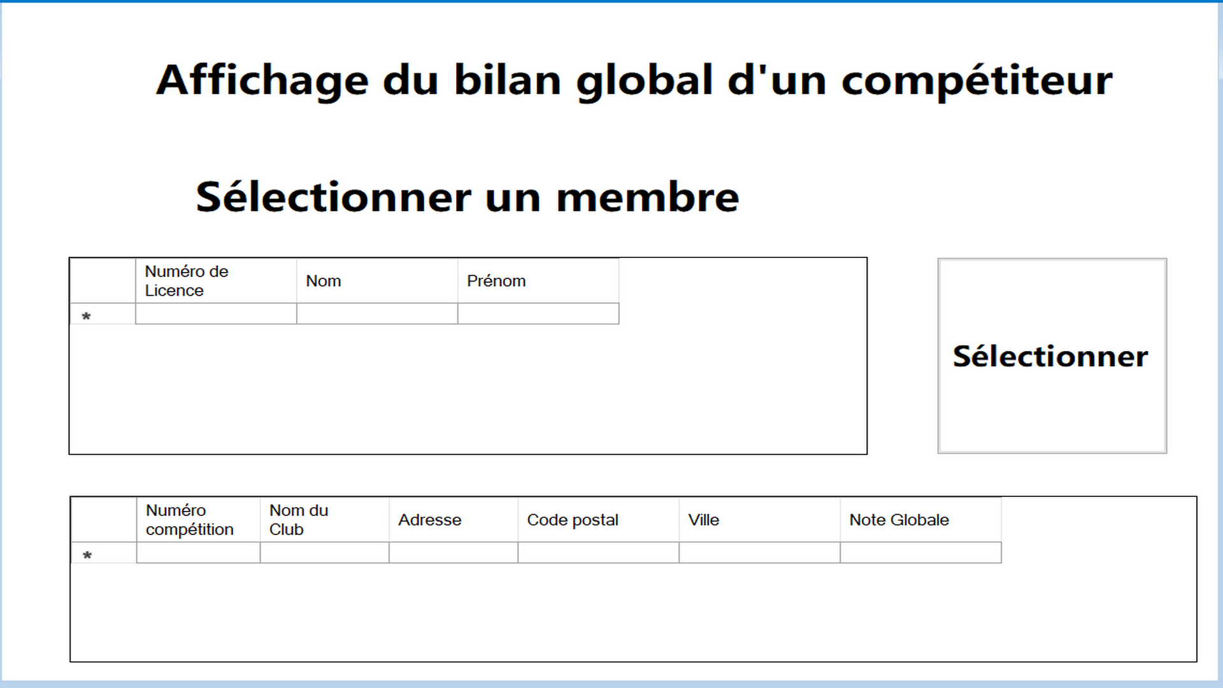
Task: Click the empty Adresse cell
Action: (453, 553)
